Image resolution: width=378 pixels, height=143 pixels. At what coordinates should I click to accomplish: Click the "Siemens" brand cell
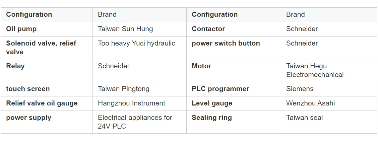tap(300, 89)
